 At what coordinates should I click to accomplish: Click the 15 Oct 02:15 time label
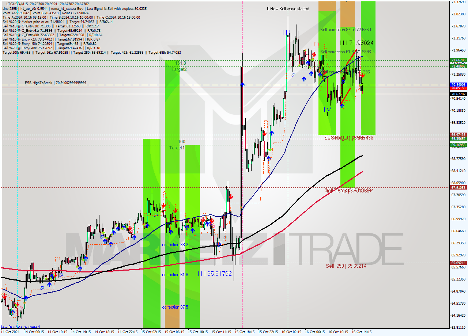151,332
